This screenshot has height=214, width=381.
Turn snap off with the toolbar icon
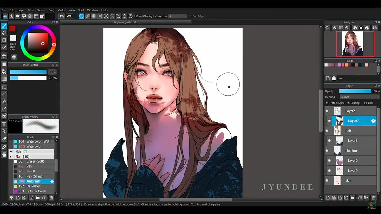click(81, 16)
